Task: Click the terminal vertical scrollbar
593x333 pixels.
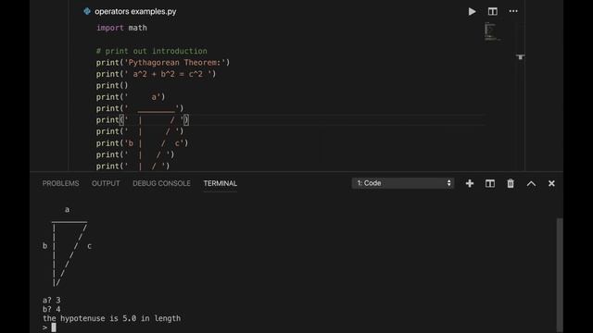Action: (x=560, y=275)
